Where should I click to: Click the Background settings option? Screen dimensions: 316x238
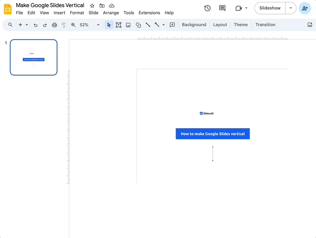(x=194, y=24)
